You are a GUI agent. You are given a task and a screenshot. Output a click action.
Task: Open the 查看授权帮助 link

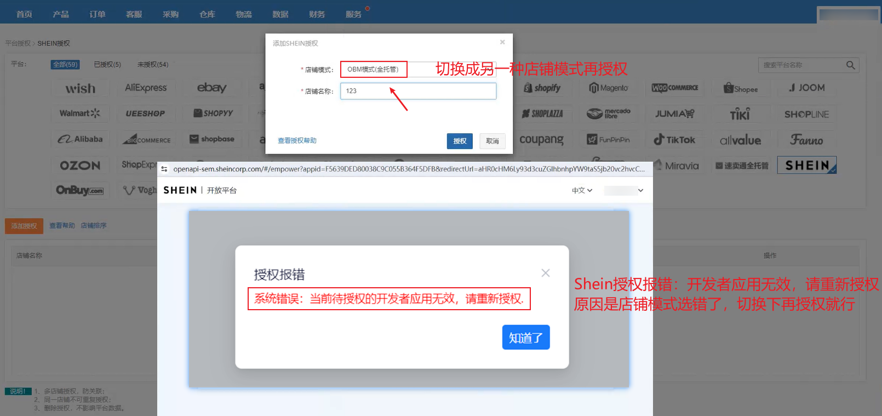297,141
